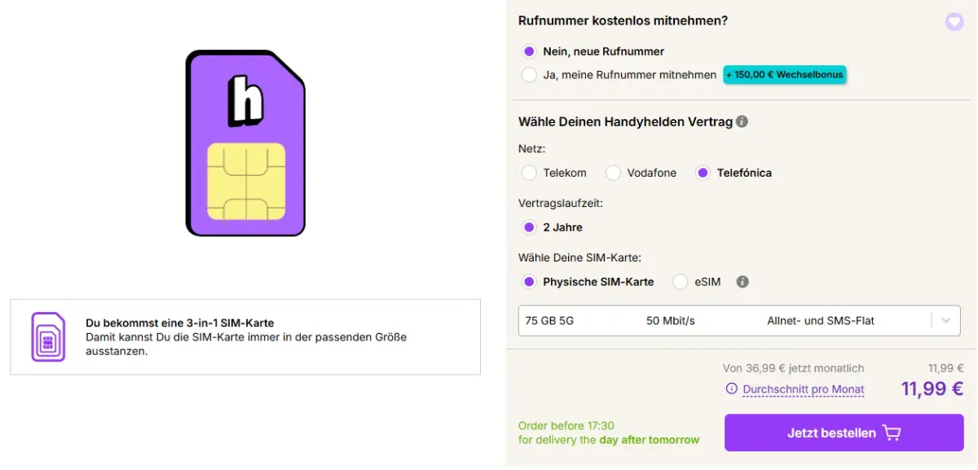Open the info icon beside "Wähle Deinen Handyhelden Vertrag"

pyautogui.click(x=742, y=121)
